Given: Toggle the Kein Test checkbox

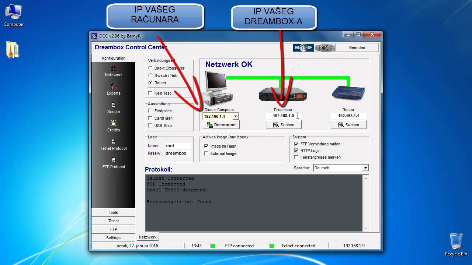Looking at the screenshot, I should 150,93.
